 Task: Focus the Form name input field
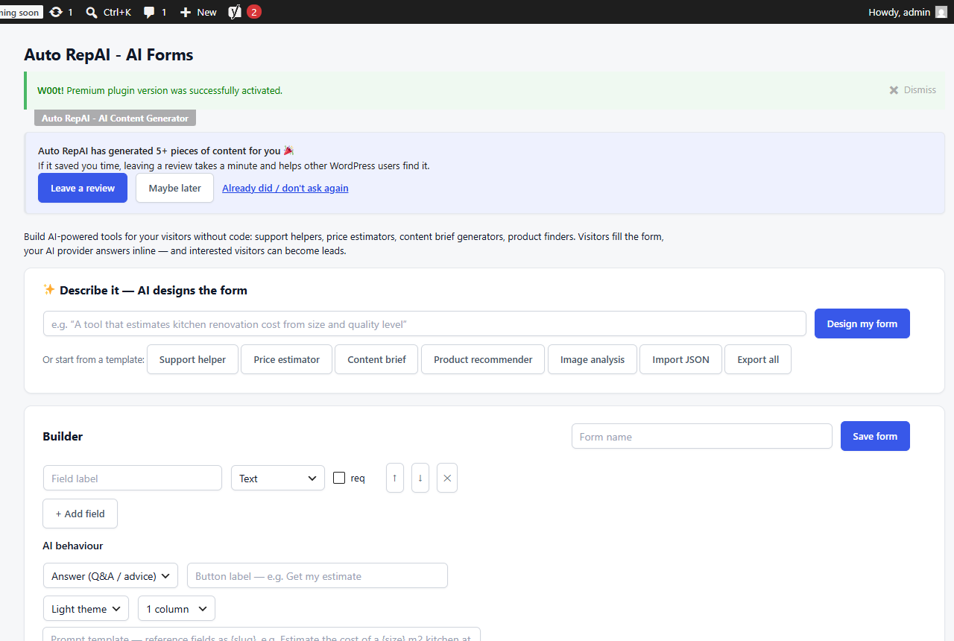(702, 436)
